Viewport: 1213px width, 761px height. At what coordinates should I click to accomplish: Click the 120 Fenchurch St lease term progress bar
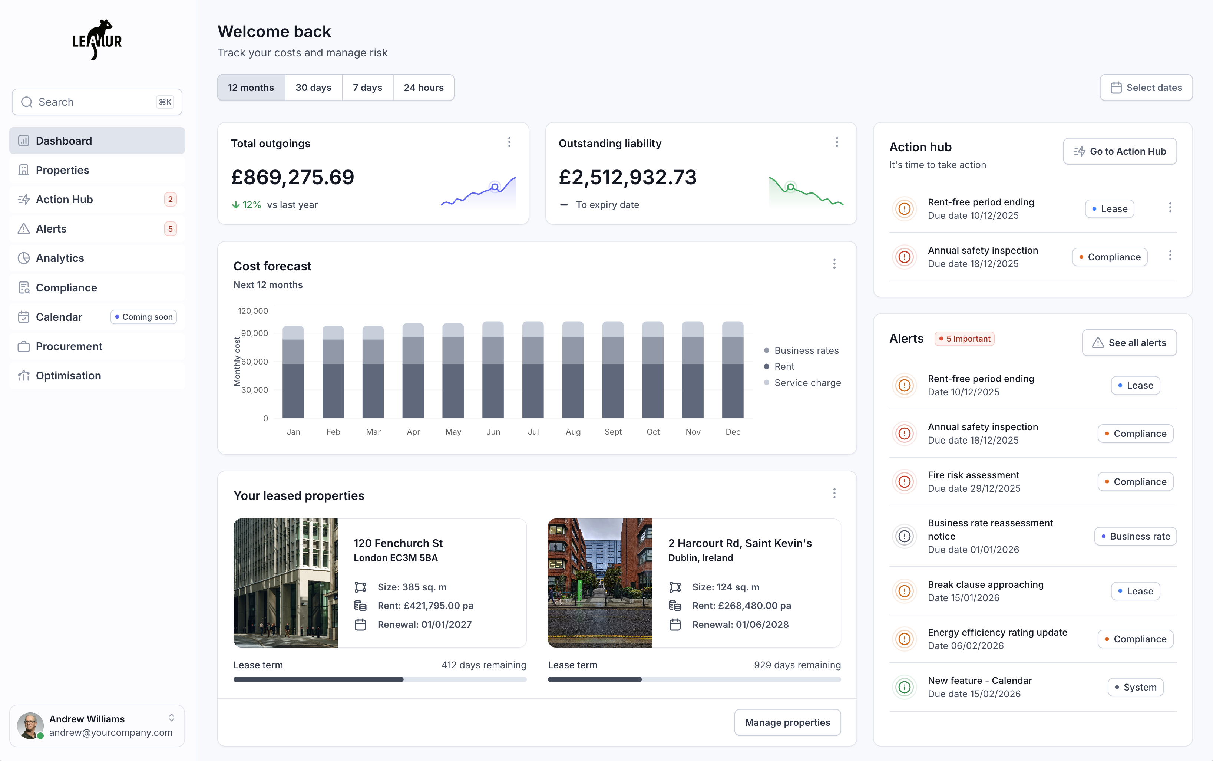(380, 679)
